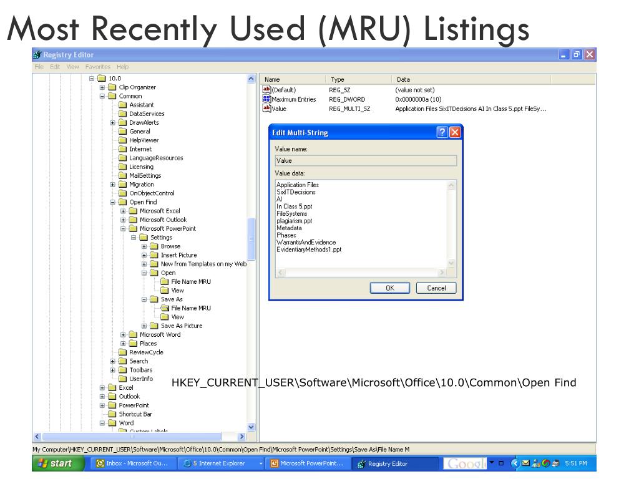This screenshot has height=479, width=639.
Task: Open the Help menu
Action: [123, 67]
